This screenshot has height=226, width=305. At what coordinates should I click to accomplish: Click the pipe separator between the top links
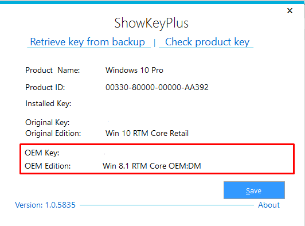point(155,43)
